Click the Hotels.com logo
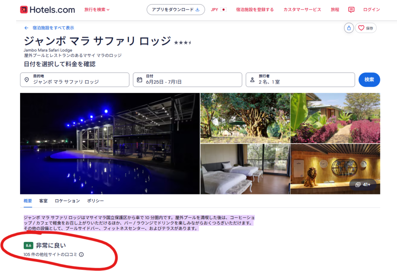Screen dimensions: 397x271 click(48, 10)
